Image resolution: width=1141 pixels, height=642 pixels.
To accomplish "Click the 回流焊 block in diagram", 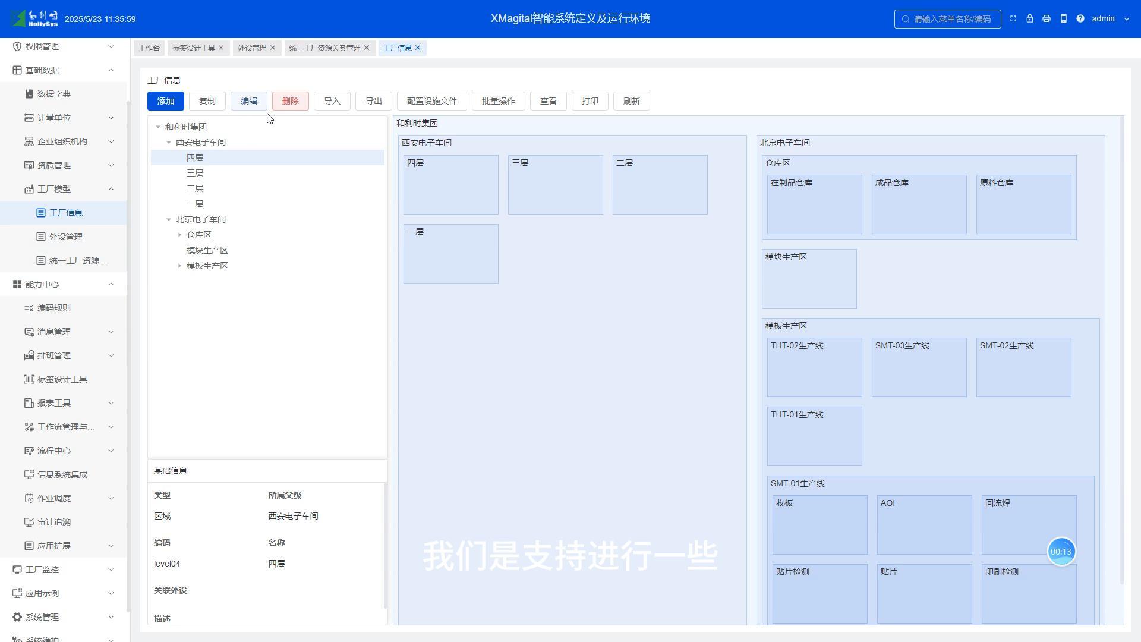I will (x=1029, y=525).
